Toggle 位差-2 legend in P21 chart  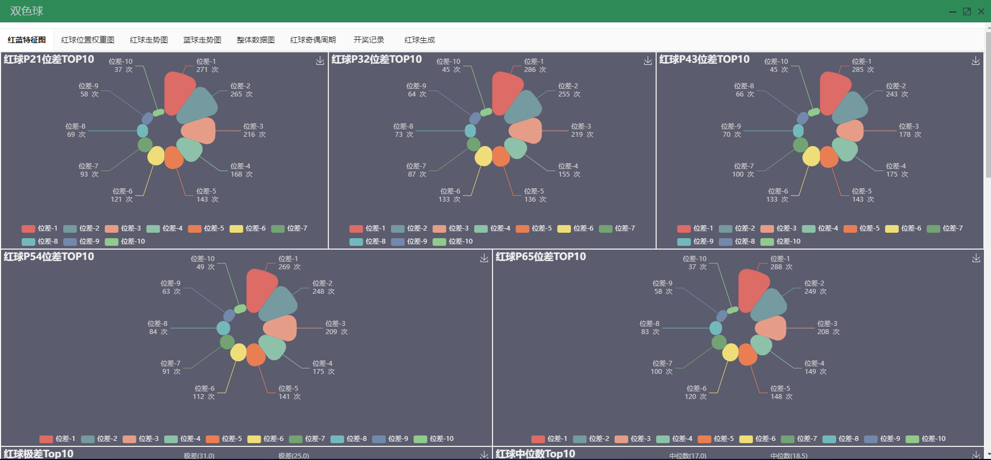(x=81, y=228)
